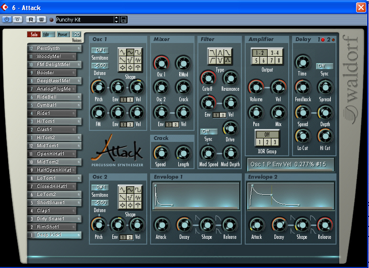This screenshot has width=369, height=268.
Task: Click the Delay Feedback knob
Action: coord(303,87)
